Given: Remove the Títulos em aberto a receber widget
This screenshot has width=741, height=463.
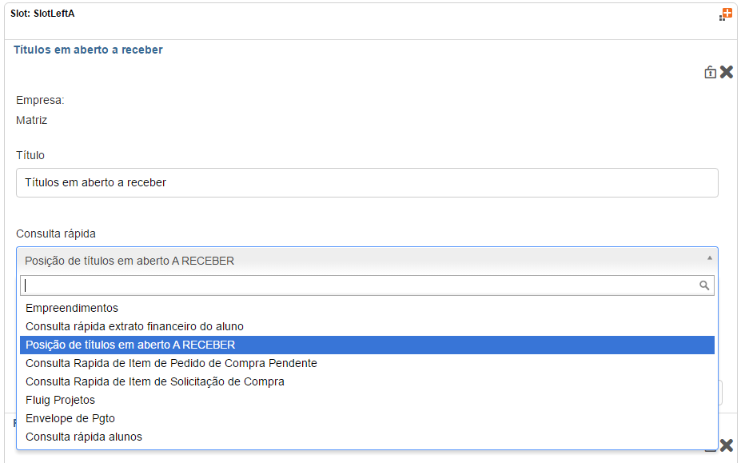Looking at the screenshot, I should click(x=726, y=72).
